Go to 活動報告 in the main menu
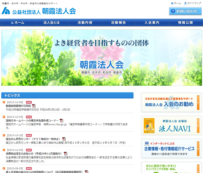The width and height of the screenshot is (203, 173). (118, 23)
